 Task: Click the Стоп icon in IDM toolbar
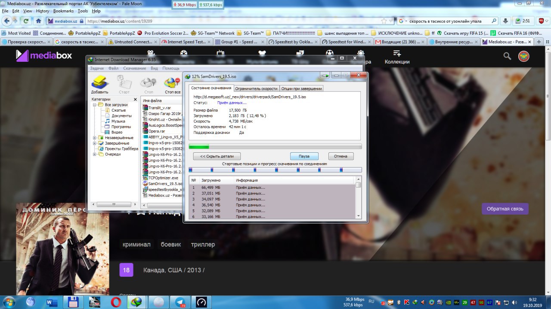coord(149,82)
